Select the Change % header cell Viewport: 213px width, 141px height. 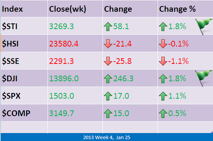[x=185, y=9]
